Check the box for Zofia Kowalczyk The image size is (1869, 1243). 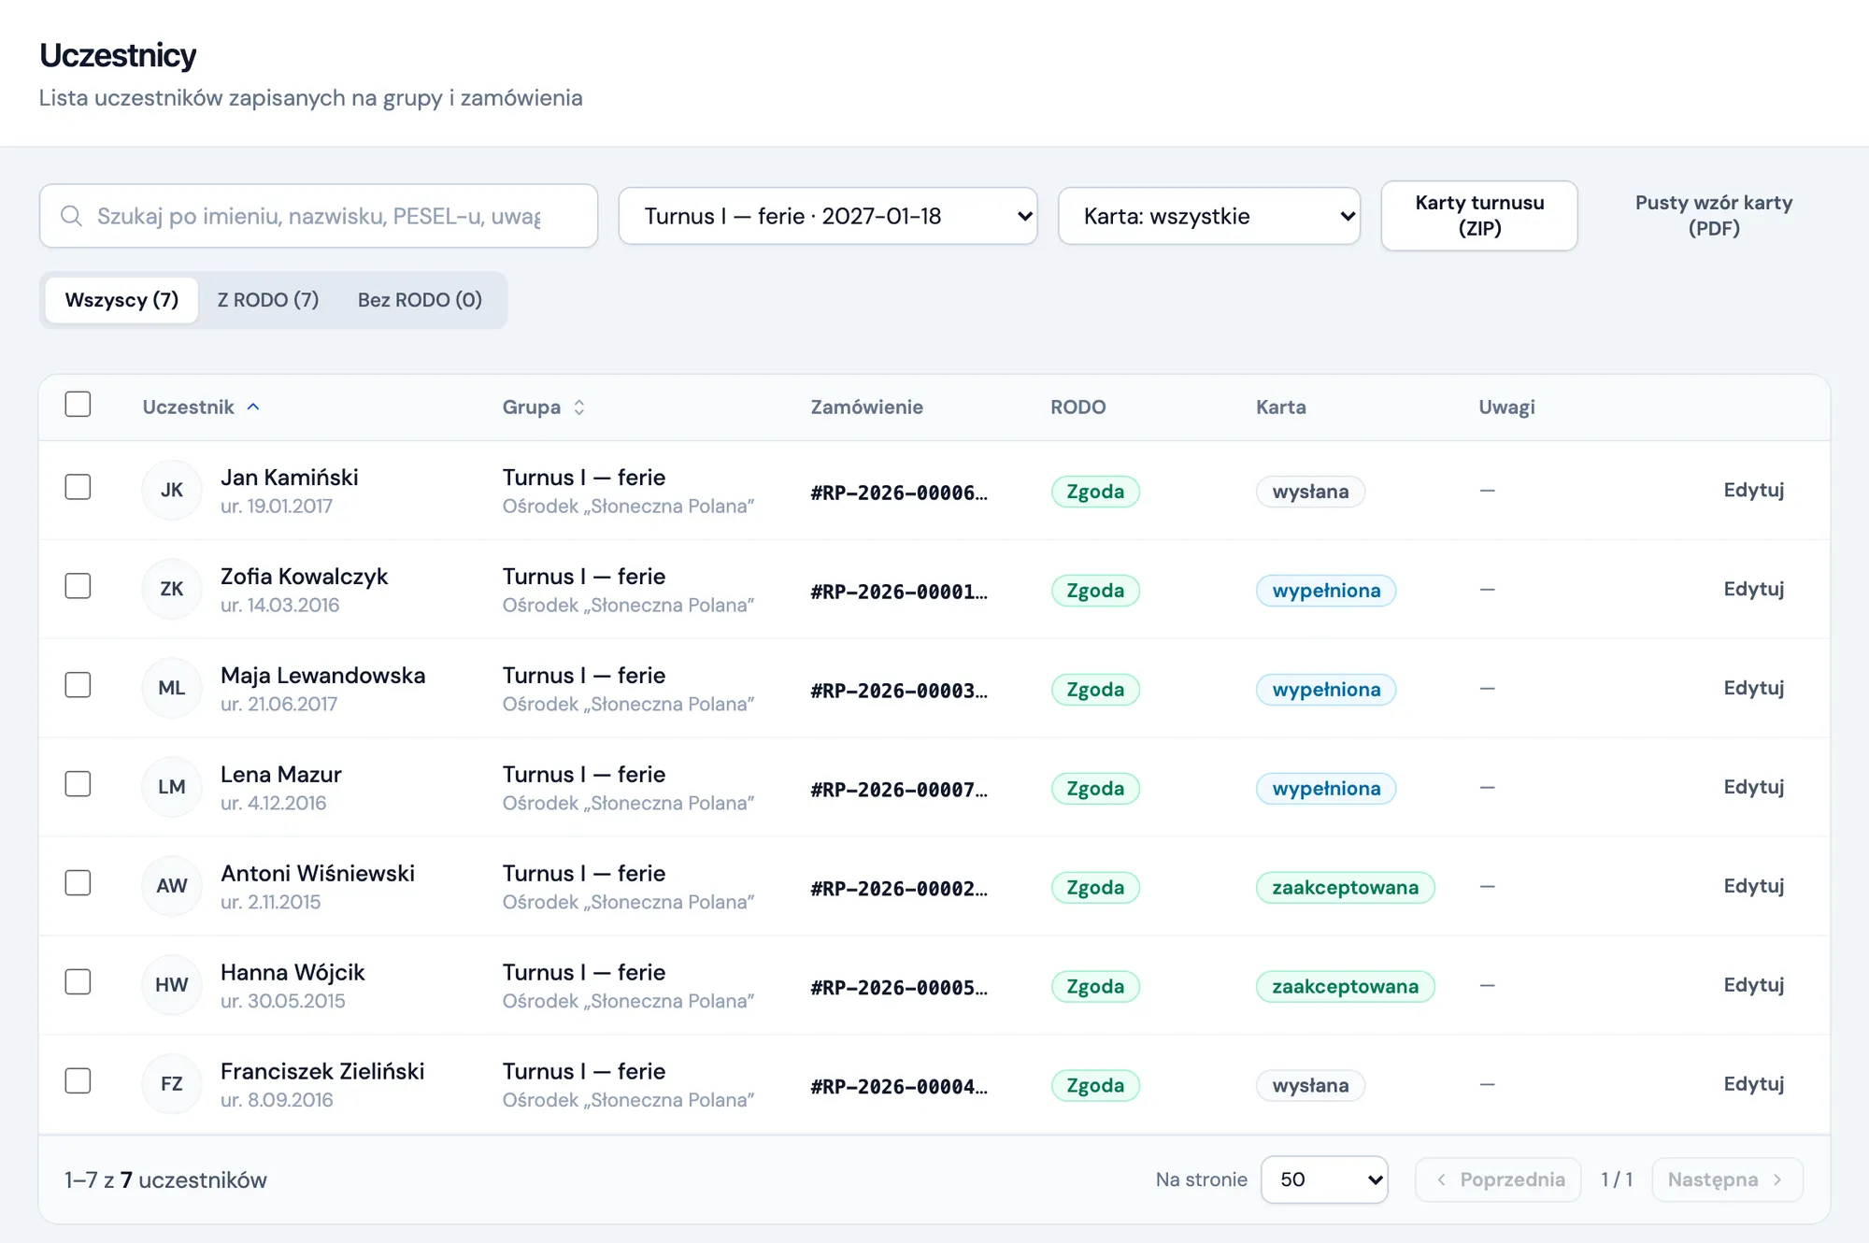click(x=78, y=586)
